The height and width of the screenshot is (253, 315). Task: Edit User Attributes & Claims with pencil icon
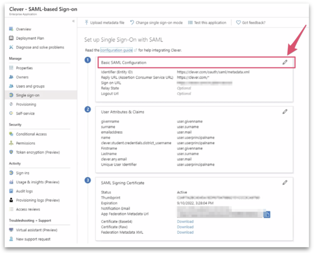point(285,112)
